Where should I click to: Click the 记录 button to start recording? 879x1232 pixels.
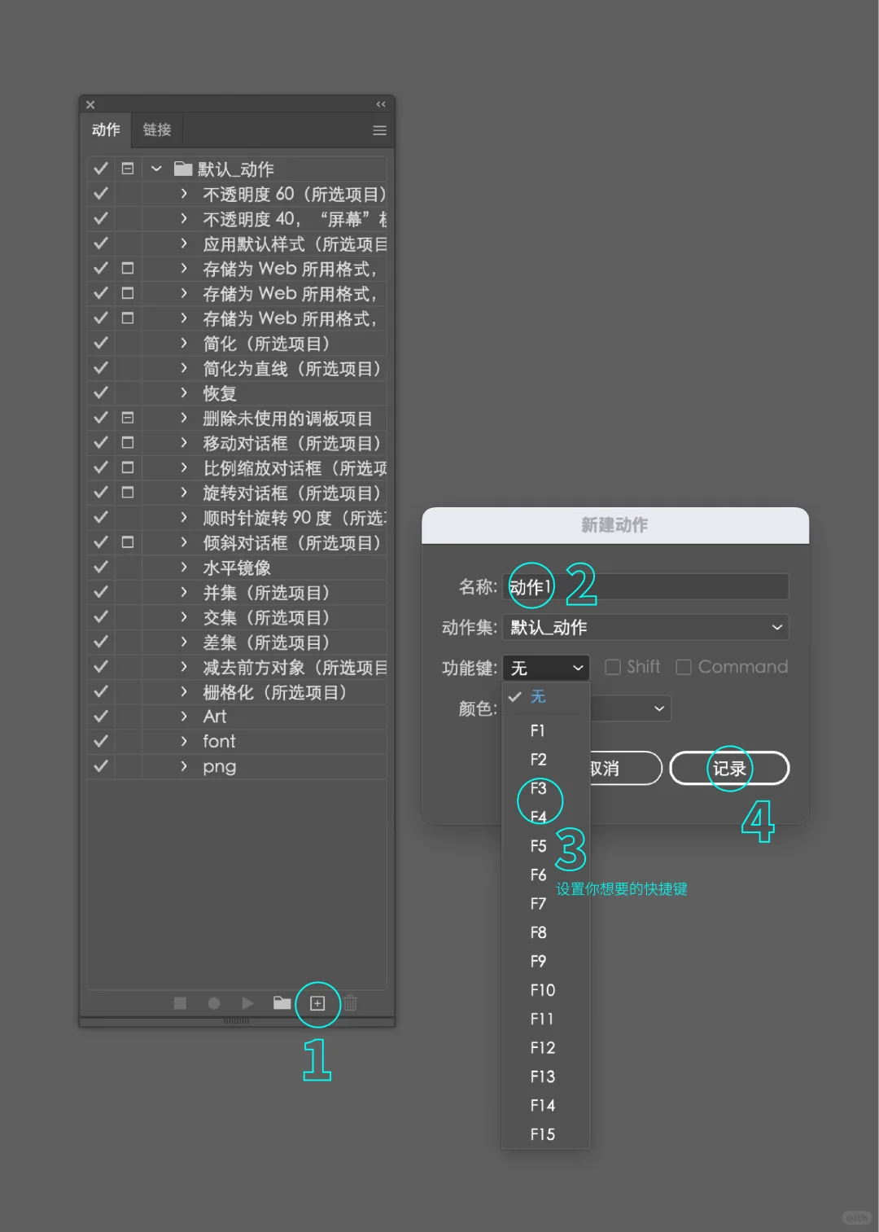728,768
